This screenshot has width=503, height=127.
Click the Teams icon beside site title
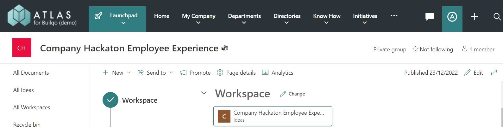coord(225,48)
